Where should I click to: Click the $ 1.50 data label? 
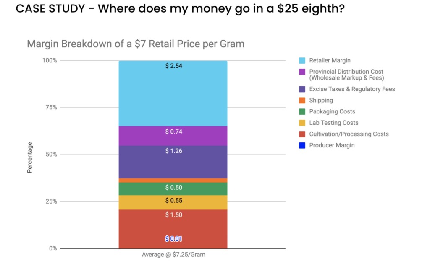[x=173, y=215]
